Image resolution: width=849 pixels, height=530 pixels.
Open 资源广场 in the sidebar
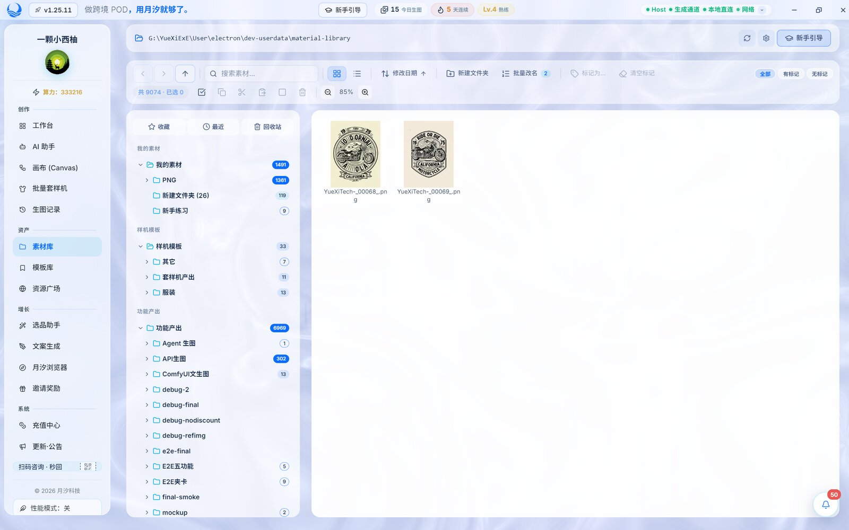57,288
